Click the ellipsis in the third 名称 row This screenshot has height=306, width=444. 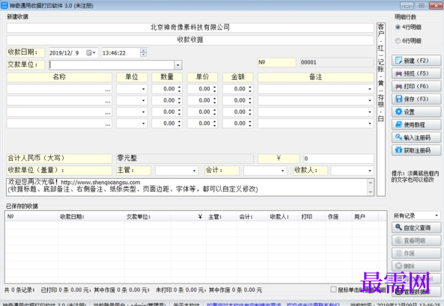tap(108, 113)
